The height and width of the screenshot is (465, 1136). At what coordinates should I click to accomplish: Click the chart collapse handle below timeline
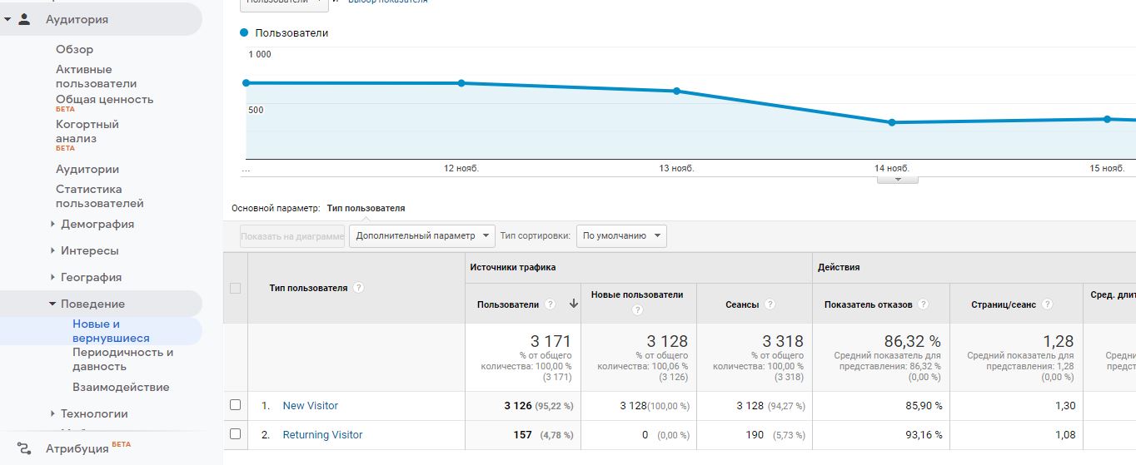tap(898, 179)
